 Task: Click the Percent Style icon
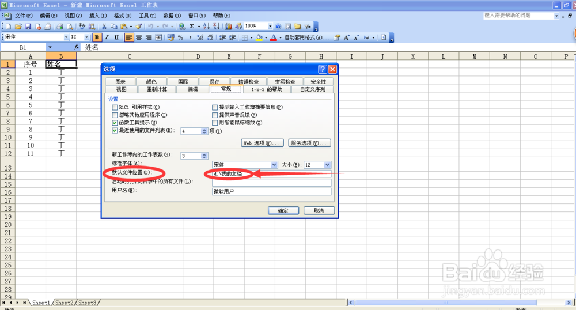180,37
